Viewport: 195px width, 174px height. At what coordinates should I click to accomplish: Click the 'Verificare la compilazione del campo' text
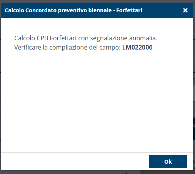pyautogui.click(x=67, y=47)
